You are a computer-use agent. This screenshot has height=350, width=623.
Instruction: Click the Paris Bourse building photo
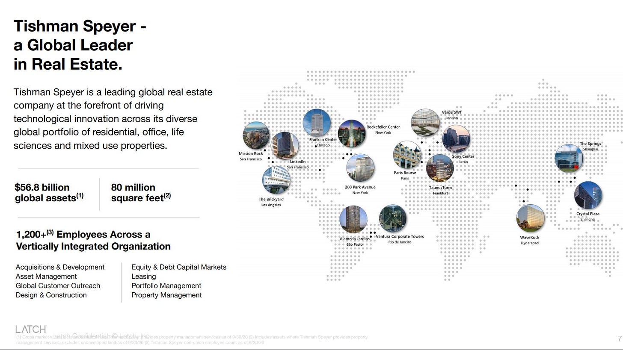(x=407, y=155)
